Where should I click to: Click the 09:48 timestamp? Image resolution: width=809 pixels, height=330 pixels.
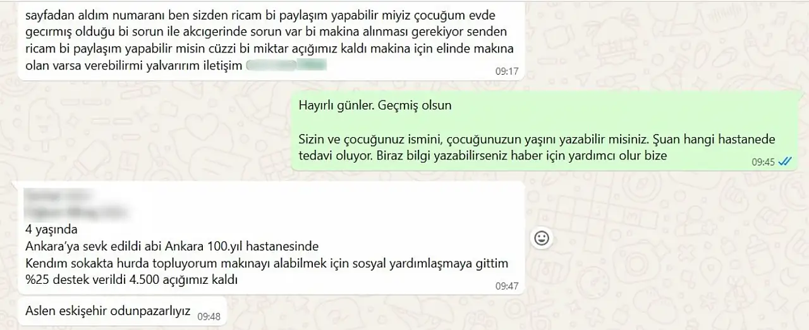[209, 316]
